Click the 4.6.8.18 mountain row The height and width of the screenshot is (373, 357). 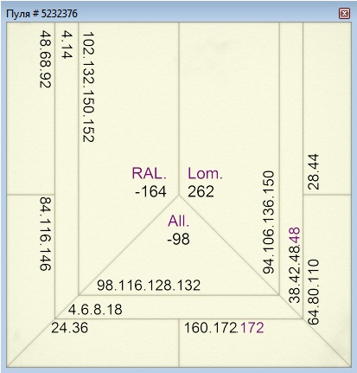[x=95, y=310]
